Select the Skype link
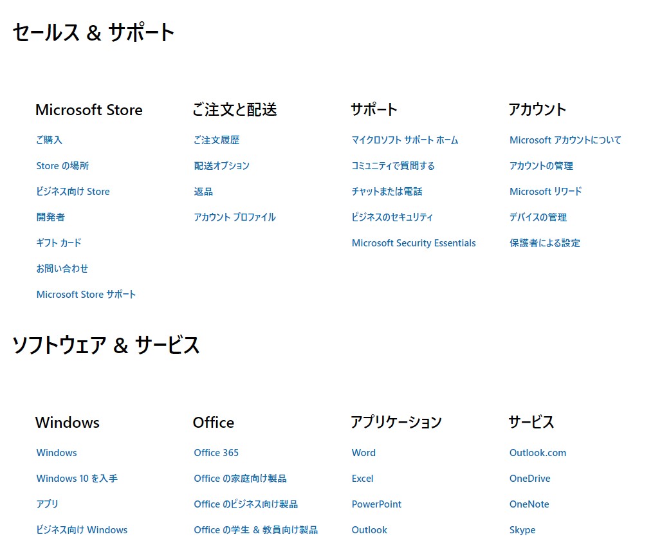The image size is (653, 550). (x=522, y=529)
